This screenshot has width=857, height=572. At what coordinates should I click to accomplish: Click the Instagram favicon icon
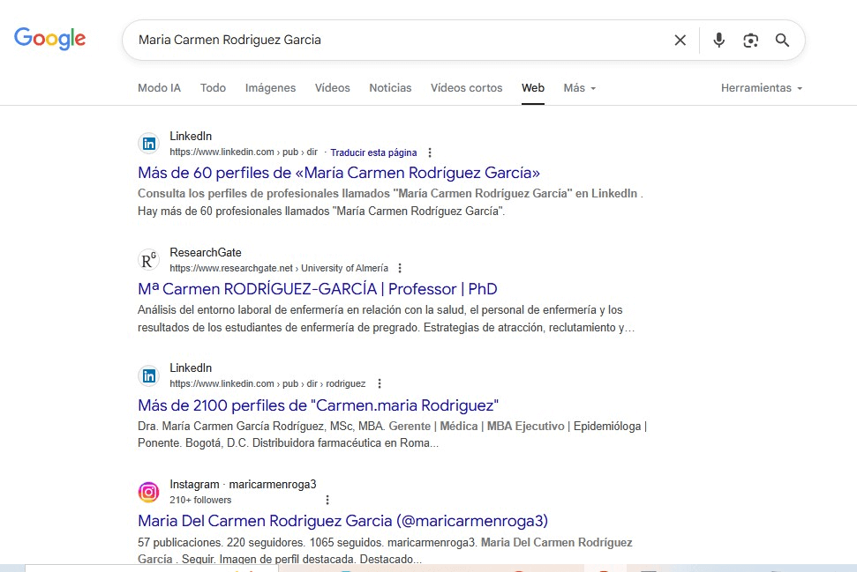pyautogui.click(x=148, y=492)
